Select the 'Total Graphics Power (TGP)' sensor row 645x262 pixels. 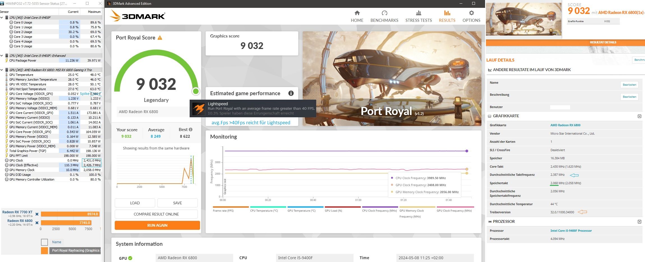point(51,151)
